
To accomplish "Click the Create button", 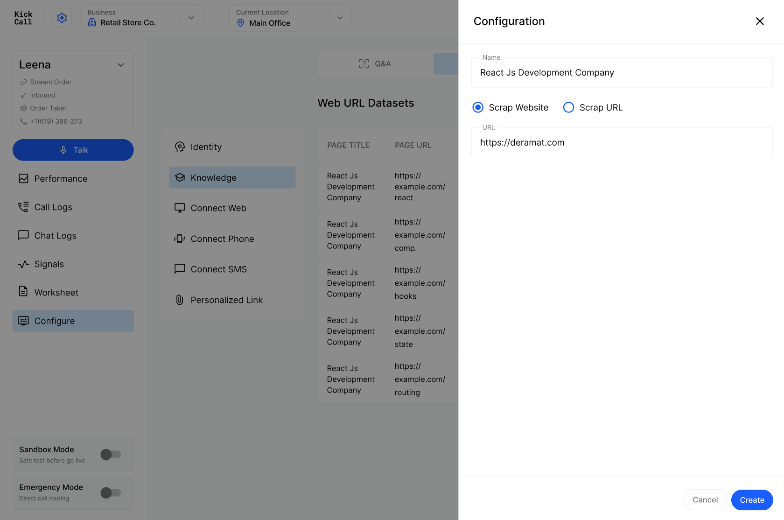I will pyautogui.click(x=752, y=500).
